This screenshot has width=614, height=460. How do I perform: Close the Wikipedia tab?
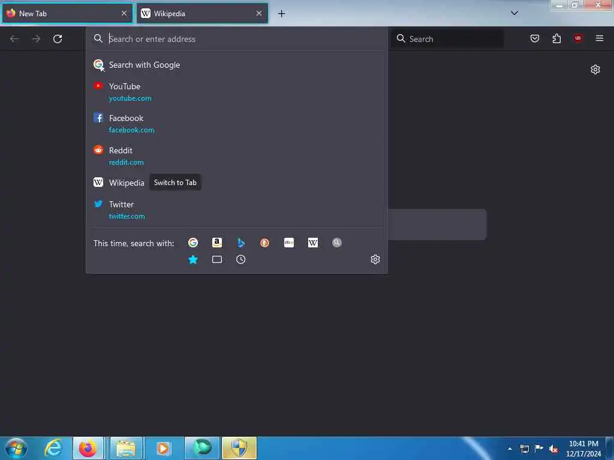coord(259,13)
